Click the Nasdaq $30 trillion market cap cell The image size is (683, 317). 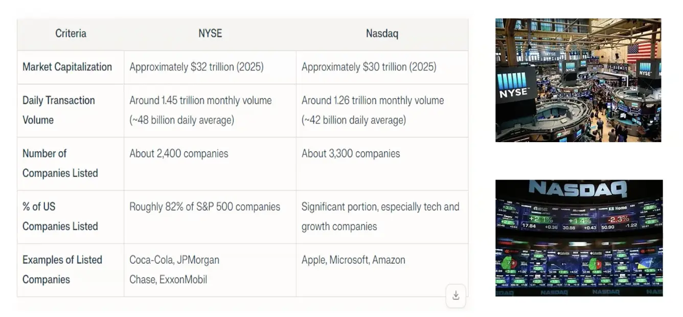point(369,67)
